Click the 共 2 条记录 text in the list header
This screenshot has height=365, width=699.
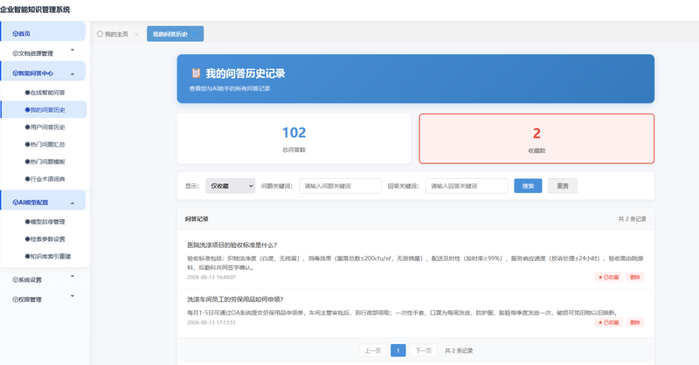pyautogui.click(x=632, y=219)
